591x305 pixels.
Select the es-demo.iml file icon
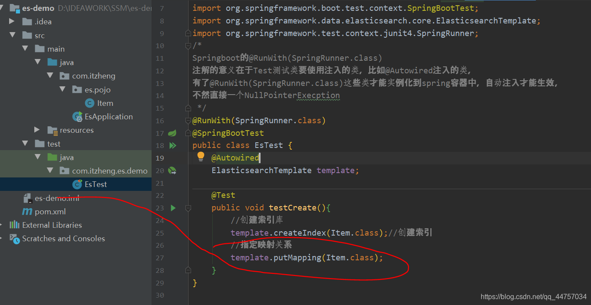tap(28, 198)
